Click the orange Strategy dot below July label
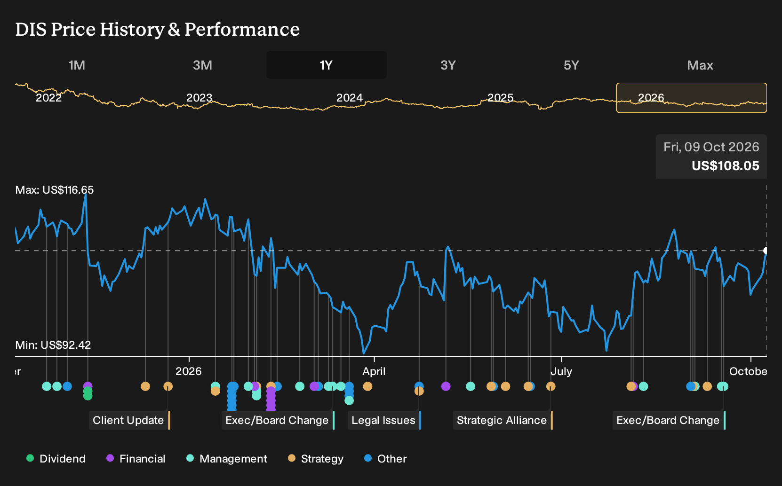Viewport: 782px width, 486px height. tap(551, 386)
